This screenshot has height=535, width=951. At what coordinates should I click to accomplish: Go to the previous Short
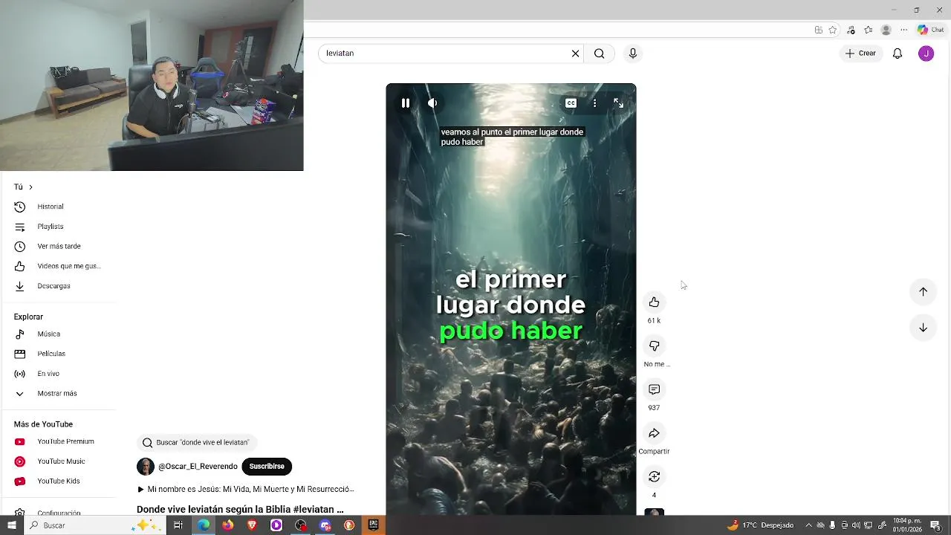923,291
